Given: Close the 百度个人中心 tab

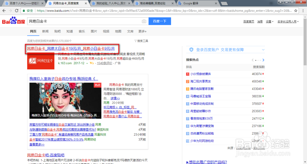Looking at the screenshot, I should [42, 3].
